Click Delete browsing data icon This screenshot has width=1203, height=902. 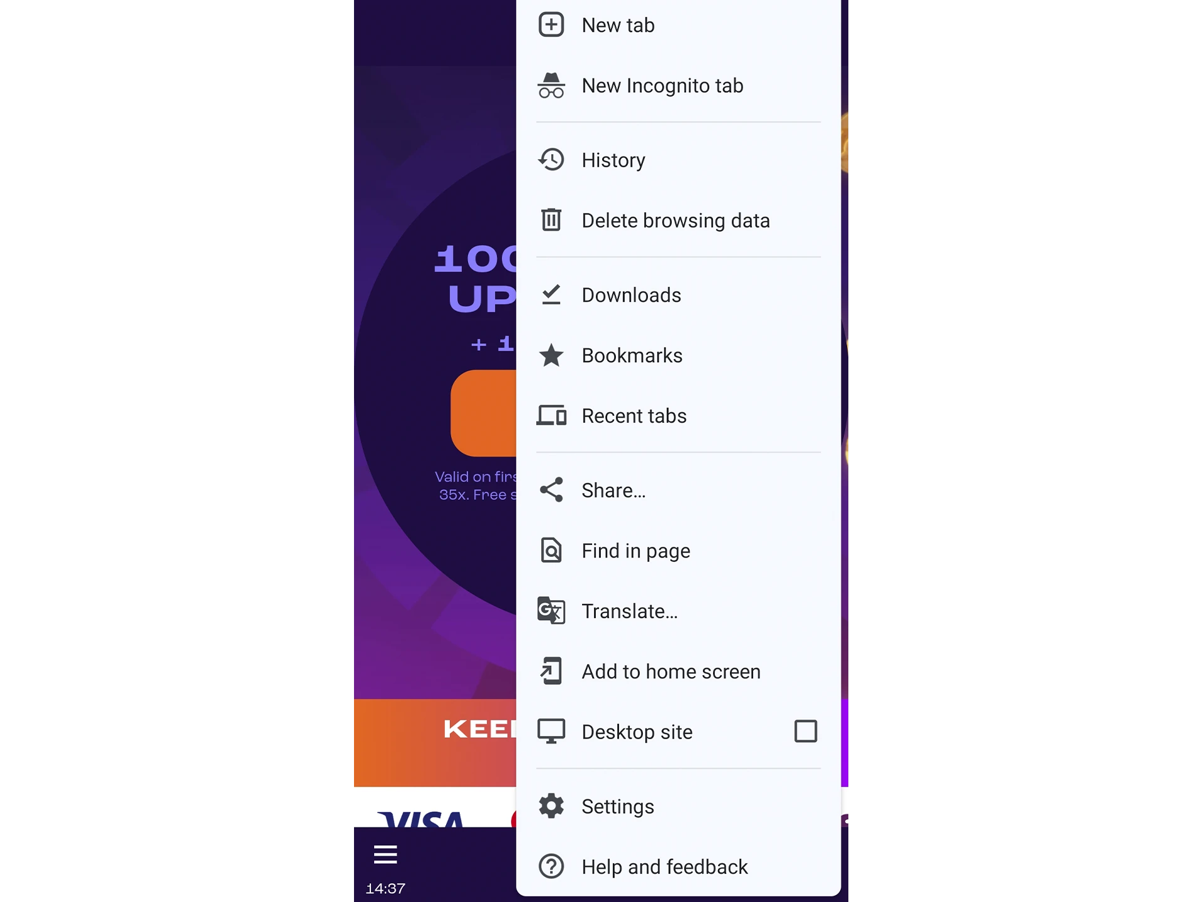pyautogui.click(x=551, y=220)
